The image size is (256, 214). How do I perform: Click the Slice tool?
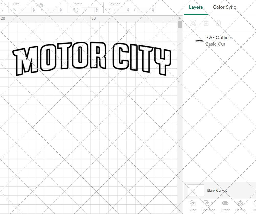(192, 206)
